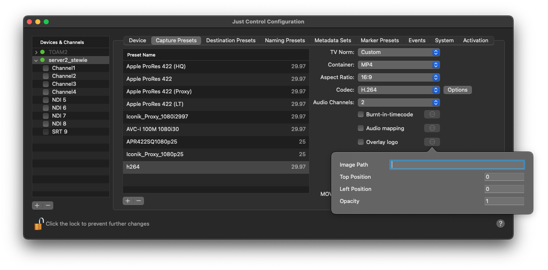
Task: Enable Channel3 checkbox
Action: pos(46,84)
